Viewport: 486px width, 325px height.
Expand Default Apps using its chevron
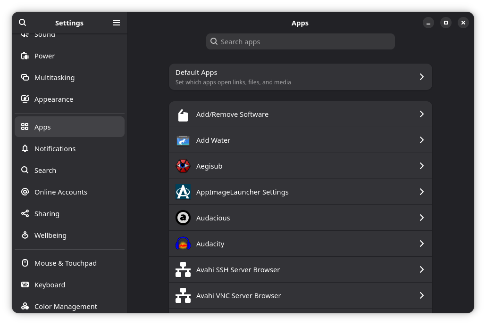pyautogui.click(x=421, y=77)
